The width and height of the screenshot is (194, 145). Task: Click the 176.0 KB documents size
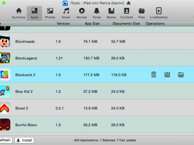(x=119, y=75)
